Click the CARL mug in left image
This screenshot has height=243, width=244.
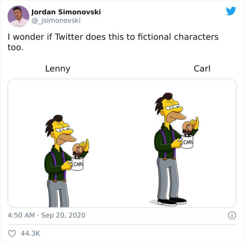78,164
